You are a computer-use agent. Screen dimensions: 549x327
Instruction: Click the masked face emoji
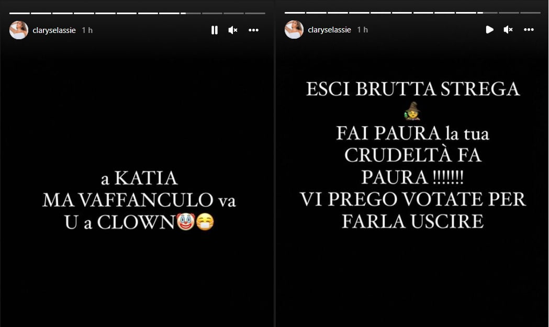tap(205, 222)
